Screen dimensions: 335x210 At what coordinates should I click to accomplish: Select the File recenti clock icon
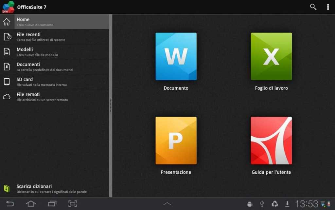[x=6, y=37]
